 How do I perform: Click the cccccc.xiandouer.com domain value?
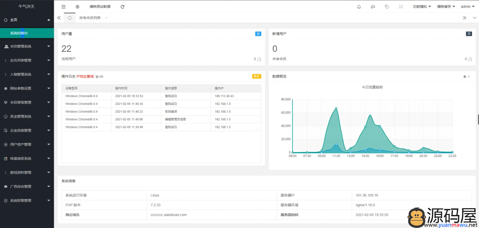(x=169, y=215)
